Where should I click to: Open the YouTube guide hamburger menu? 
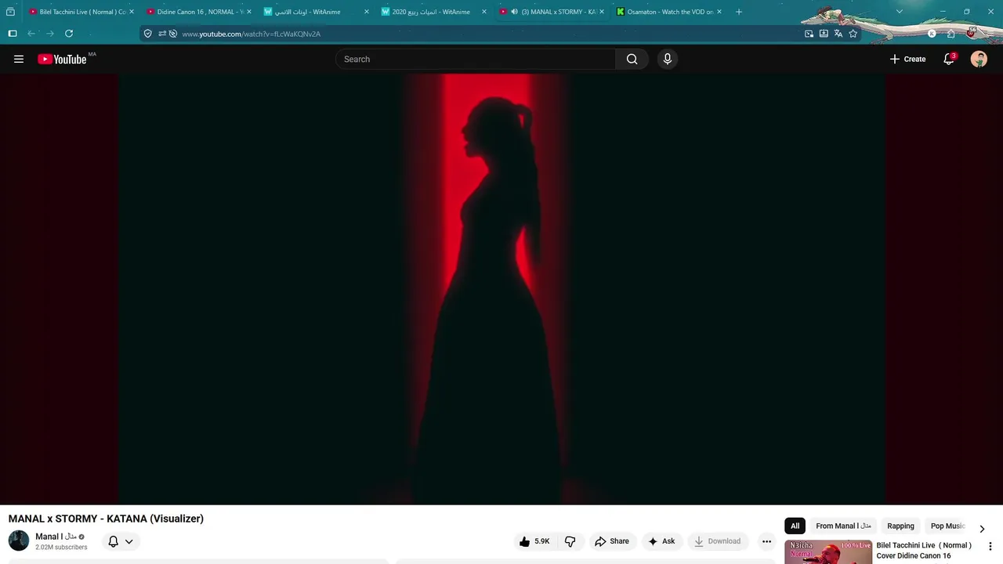tap(19, 59)
